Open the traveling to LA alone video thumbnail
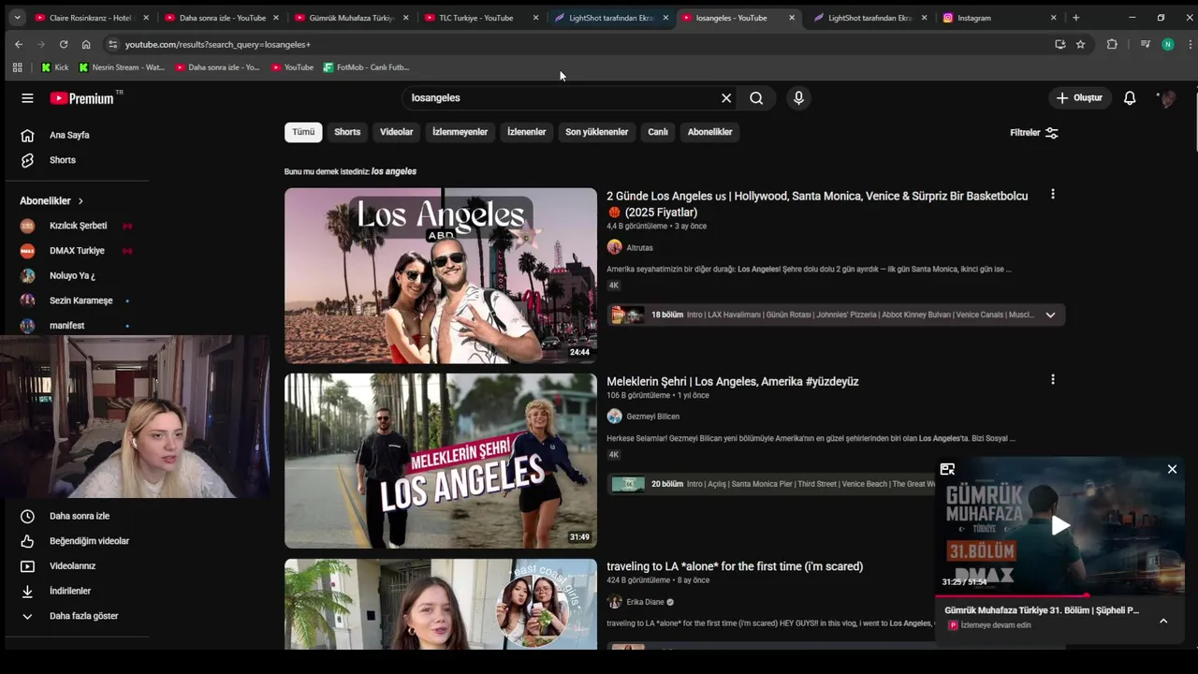 (x=441, y=604)
